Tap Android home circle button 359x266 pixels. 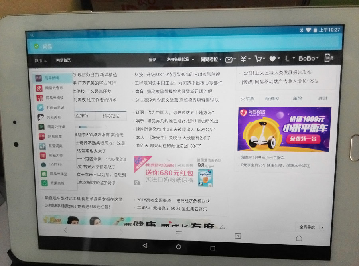pos(179,247)
